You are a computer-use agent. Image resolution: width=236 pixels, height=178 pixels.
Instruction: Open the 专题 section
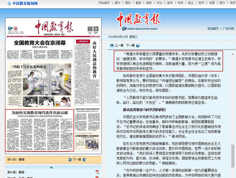212,3
